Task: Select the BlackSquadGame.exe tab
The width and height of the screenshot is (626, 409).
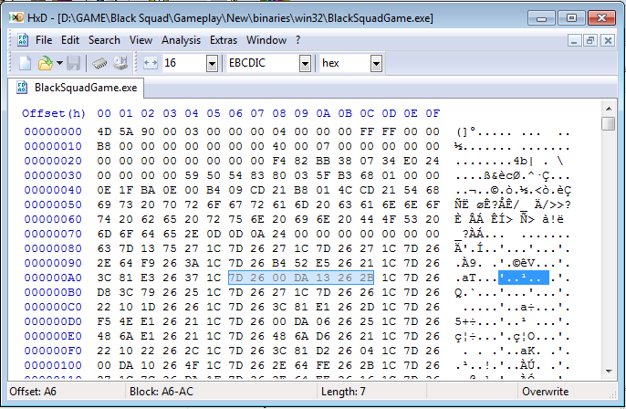Action: click(76, 88)
